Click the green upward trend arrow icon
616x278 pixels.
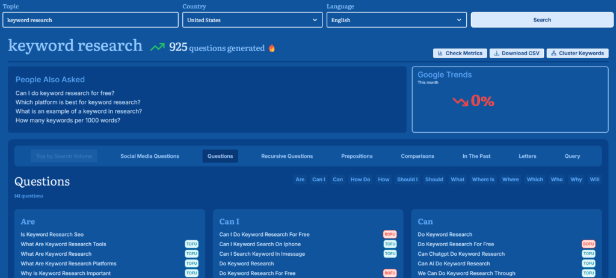(158, 47)
